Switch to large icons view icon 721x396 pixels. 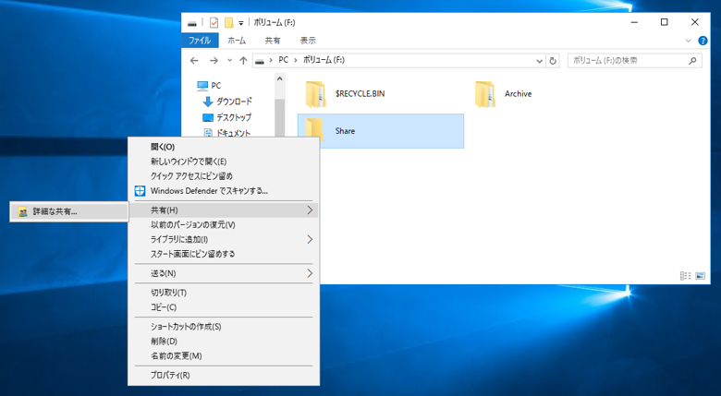click(x=701, y=276)
